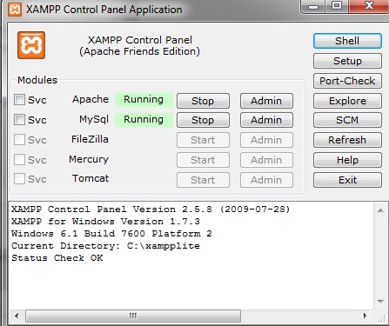Click the 'XAMPP Control Panel Version 2.5.8' log line
The width and height of the screenshot is (389, 326).
click(151, 210)
